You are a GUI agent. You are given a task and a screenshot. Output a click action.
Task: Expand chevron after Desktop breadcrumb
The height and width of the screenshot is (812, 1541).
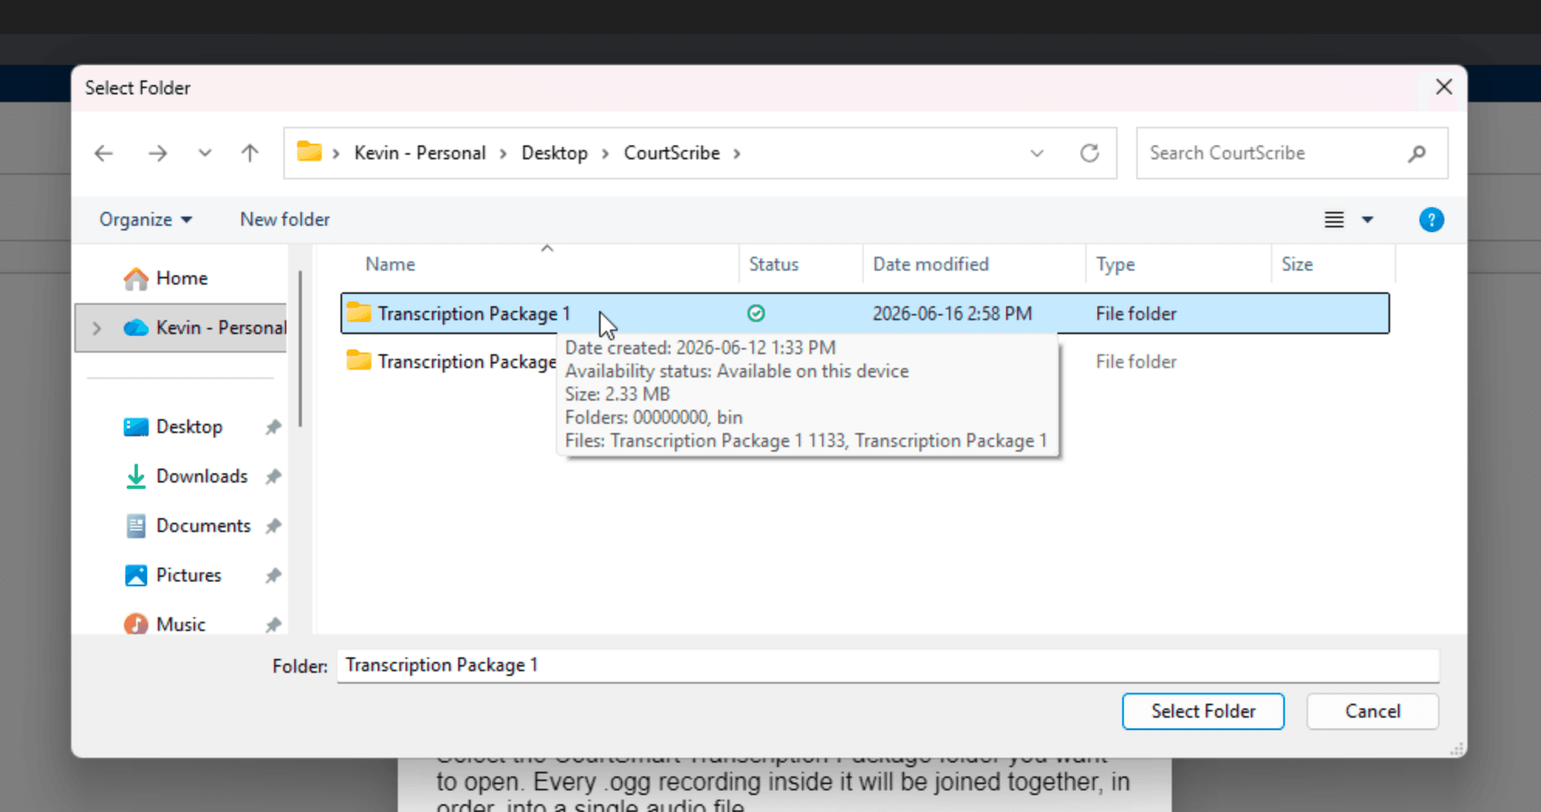coord(605,153)
